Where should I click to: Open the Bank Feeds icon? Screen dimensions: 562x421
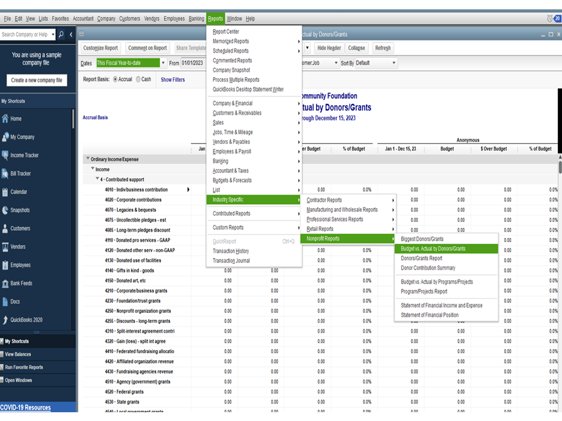[x=5, y=284]
